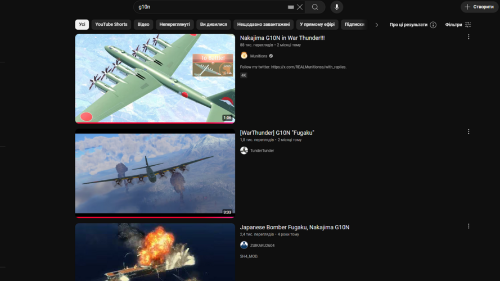
Task: Open more options for Nakajima G10N in War Thunder
Action: 469,37
